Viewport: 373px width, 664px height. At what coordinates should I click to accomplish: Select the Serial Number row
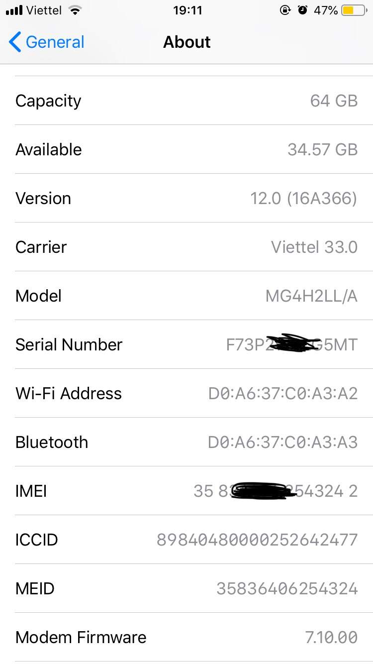(186, 344)
